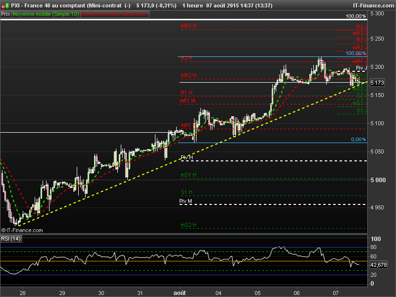Click the mR3 H resistance label

click(x=189, y=26)
